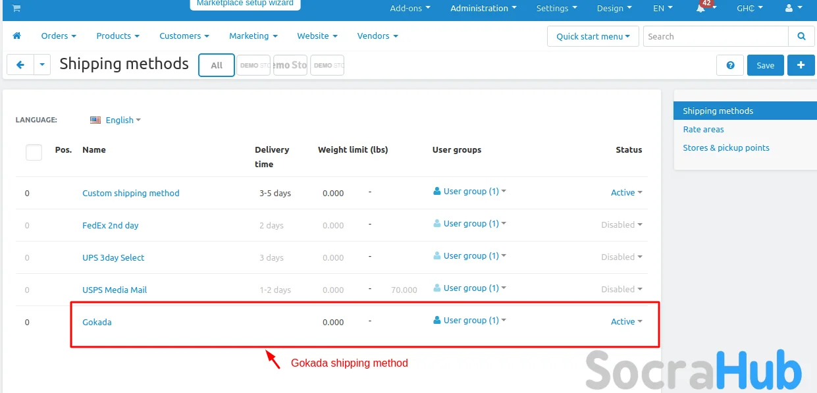Viewport: 817px width, 393px height.
Task: Open the Gokada shipping method link
Action: [97, 322]
